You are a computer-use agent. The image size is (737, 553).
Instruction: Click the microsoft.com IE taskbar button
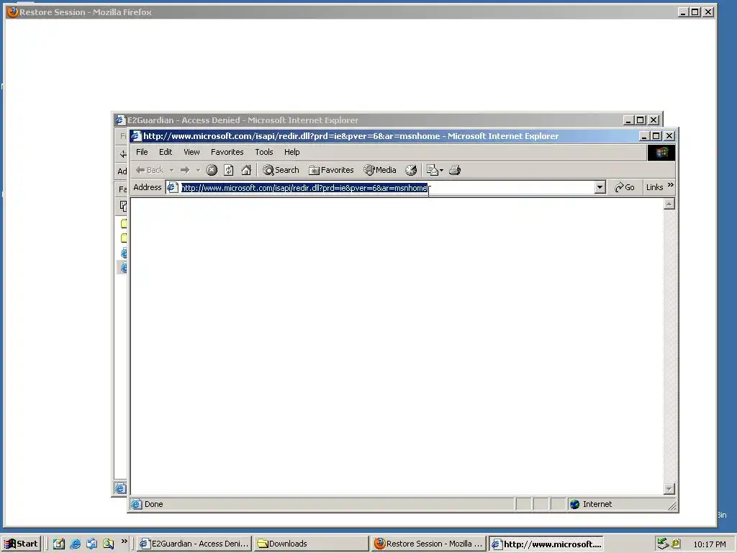click(546, 544)
